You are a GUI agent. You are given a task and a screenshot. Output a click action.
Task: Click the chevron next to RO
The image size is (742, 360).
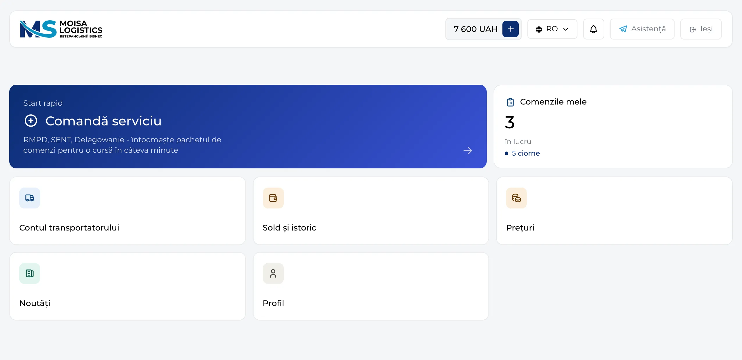(x=566, y=29)
